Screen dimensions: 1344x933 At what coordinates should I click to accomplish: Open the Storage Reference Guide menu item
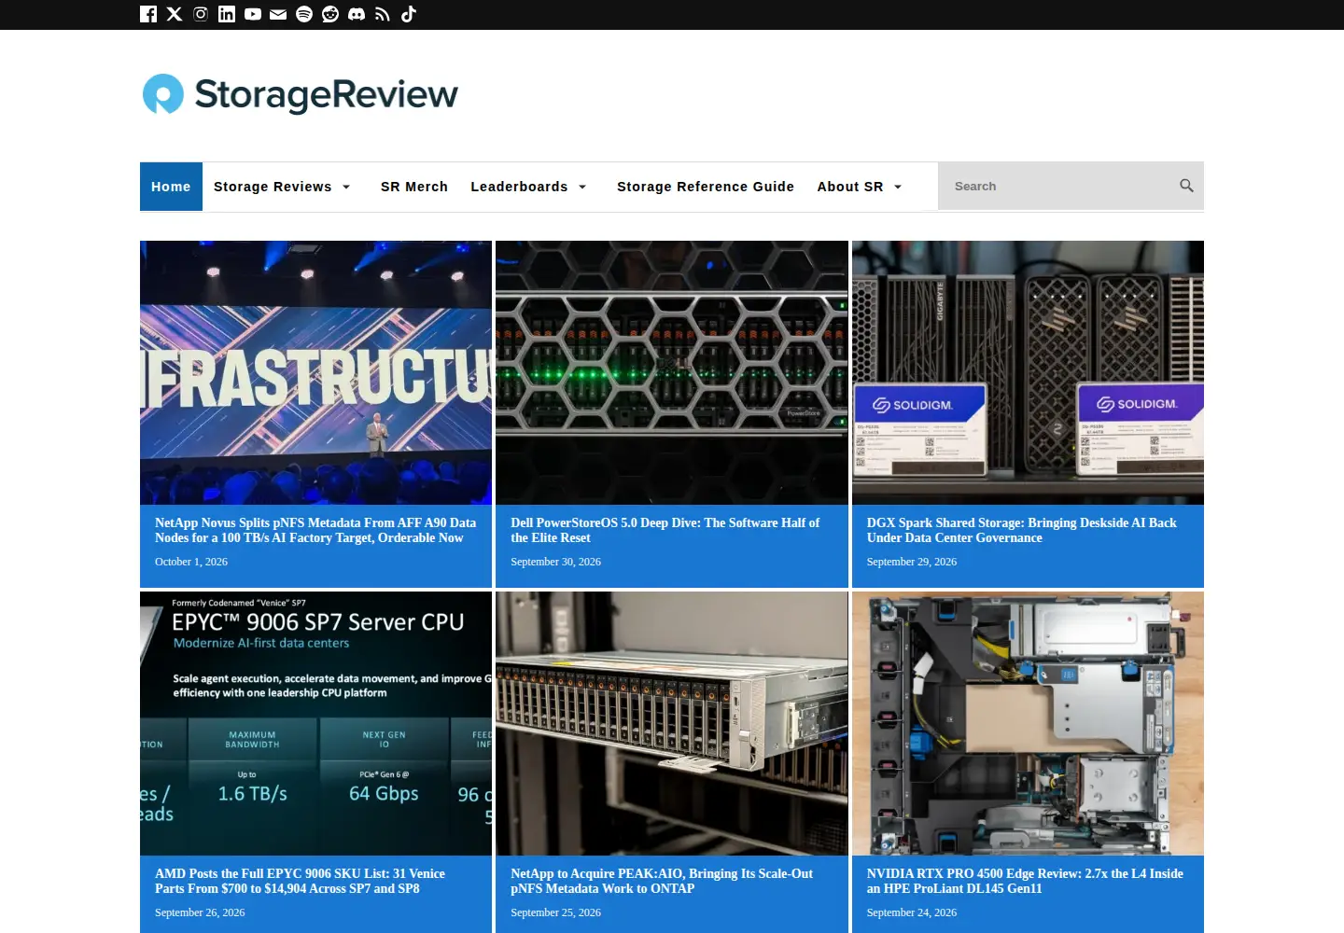(x=706, y=187)
